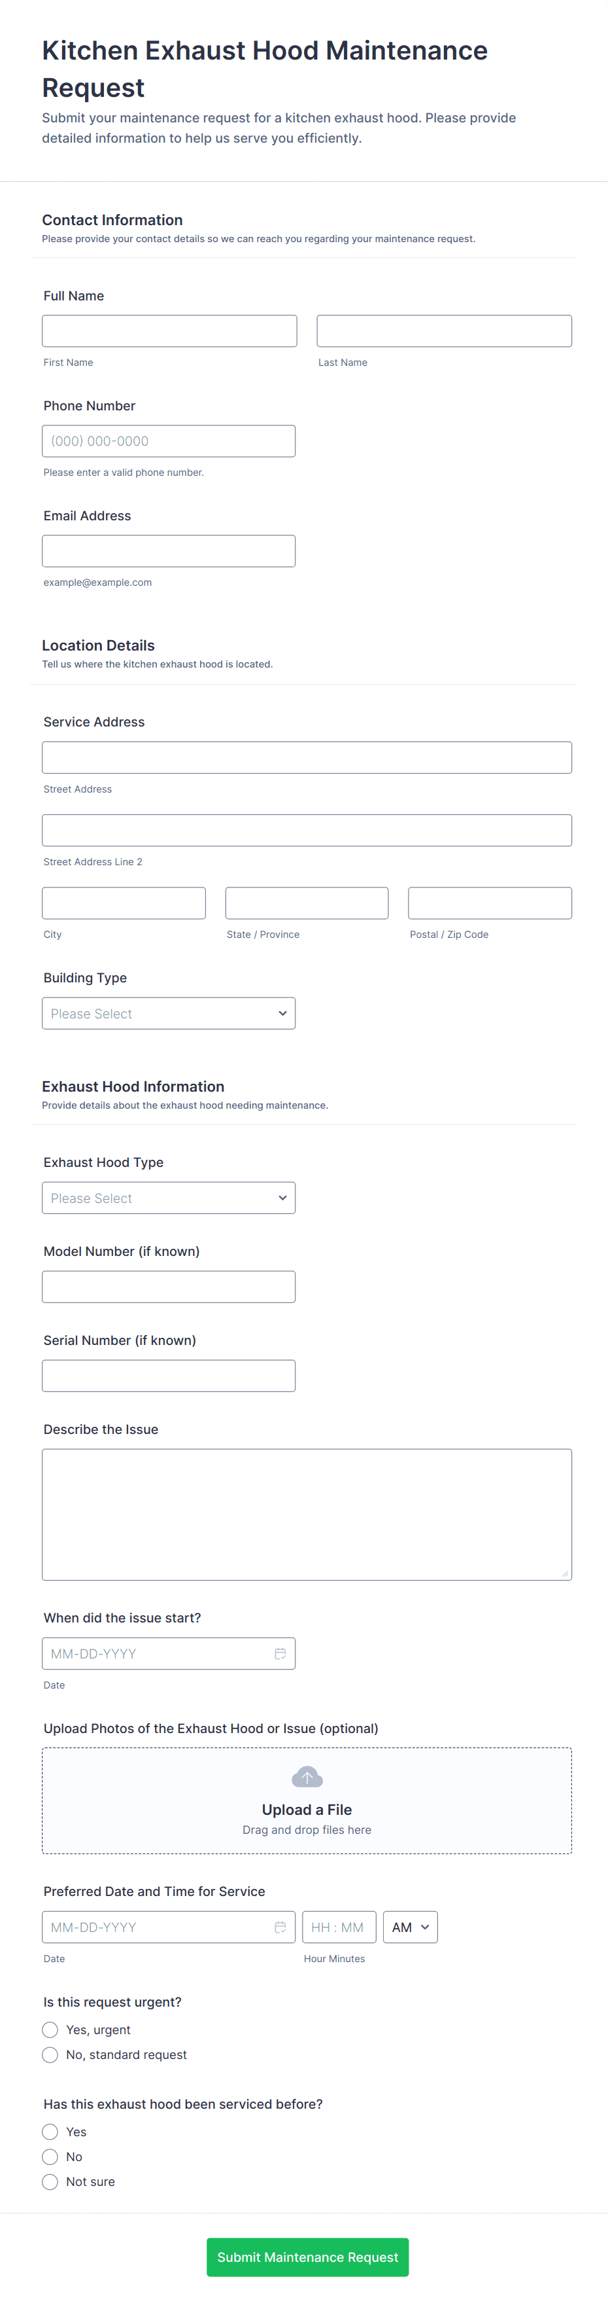Click into the Email Address field
Viewport: 608px width, 2309px height.
(x=168, y=551)
